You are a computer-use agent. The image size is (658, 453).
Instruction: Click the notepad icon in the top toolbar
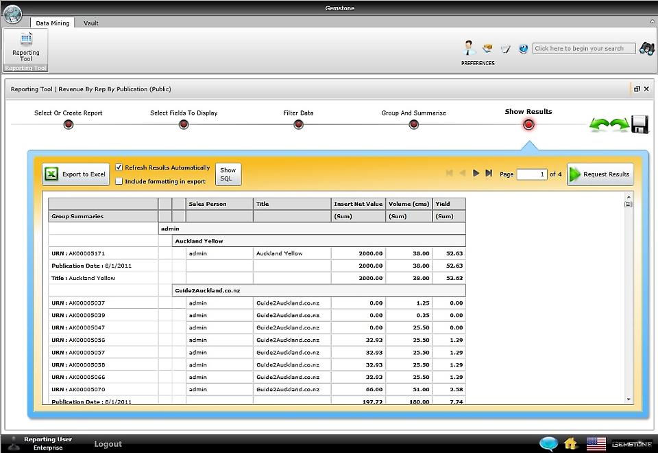coord(506,49)
